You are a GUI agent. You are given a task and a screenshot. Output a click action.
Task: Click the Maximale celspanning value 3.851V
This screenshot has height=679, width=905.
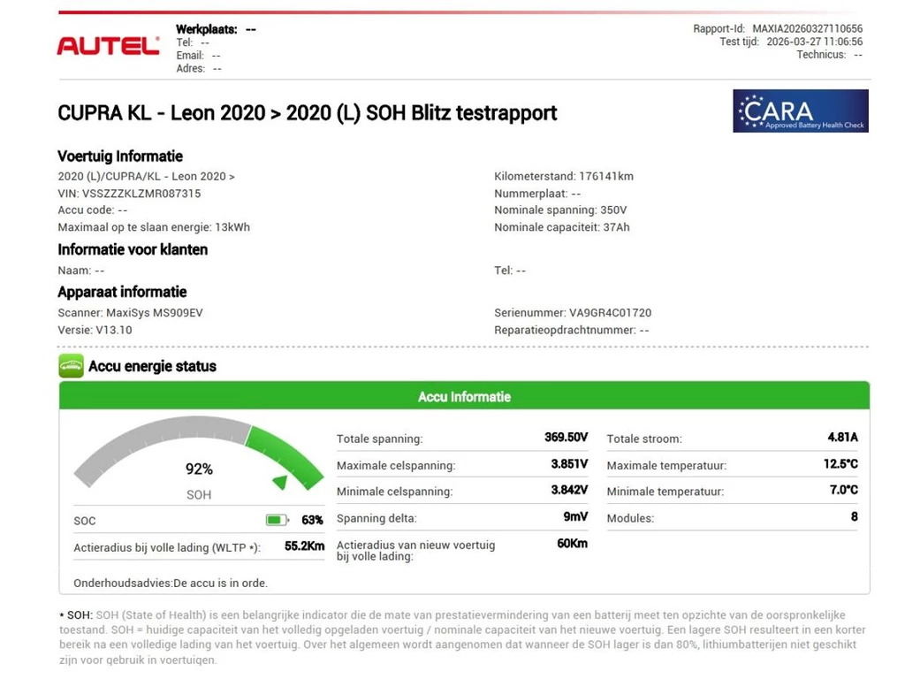click(x=569, y=464)
